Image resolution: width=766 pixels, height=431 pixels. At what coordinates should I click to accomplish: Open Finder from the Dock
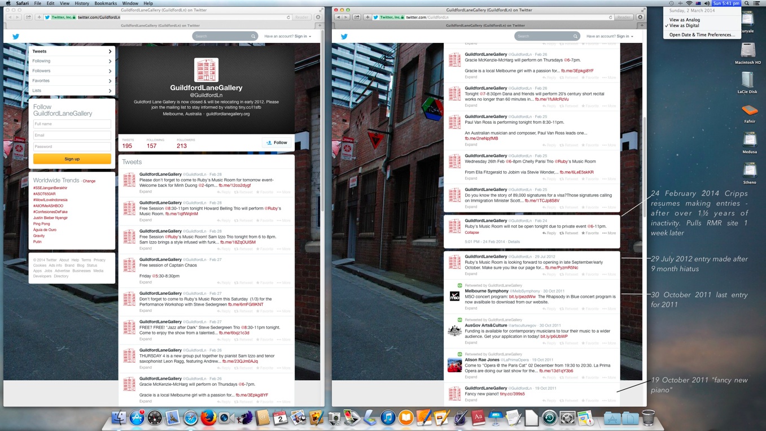click(x=119, y=417)
